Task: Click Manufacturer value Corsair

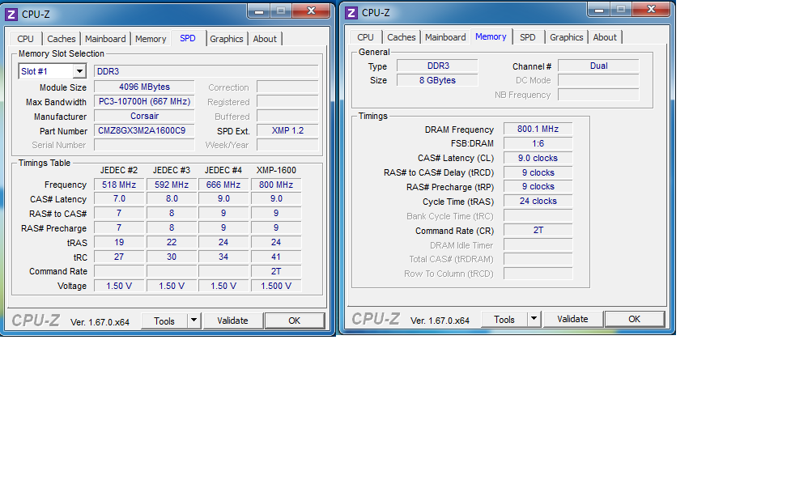Action: click(144, 116)
